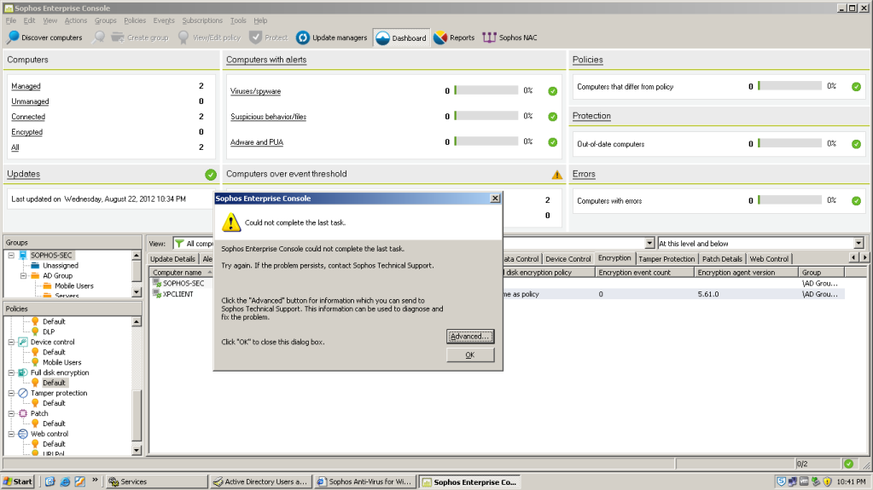Open the Actions menu
Viewport: 873px width, 490px height.
pyautogui.click(x=76, y=20)
